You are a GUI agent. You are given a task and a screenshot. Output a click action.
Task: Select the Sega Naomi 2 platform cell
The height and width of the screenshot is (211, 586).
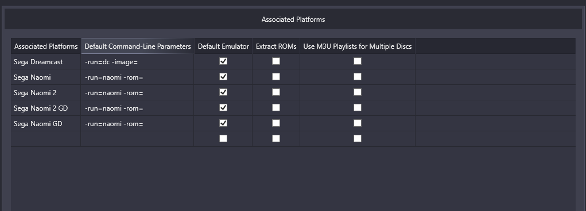pyautogui.click(x=46, y=93)
